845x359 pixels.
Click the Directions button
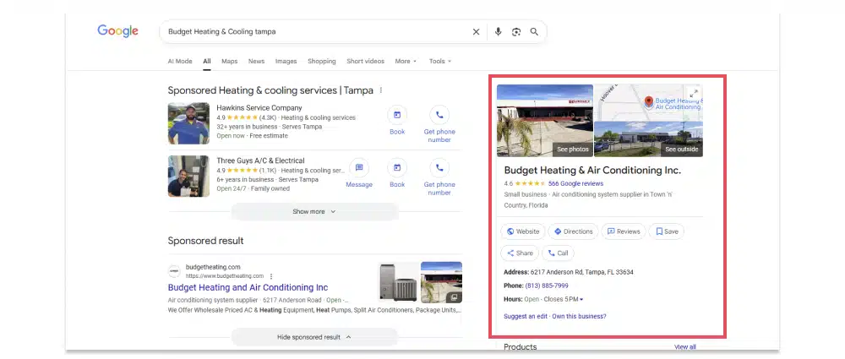click(x=573, y=231)
